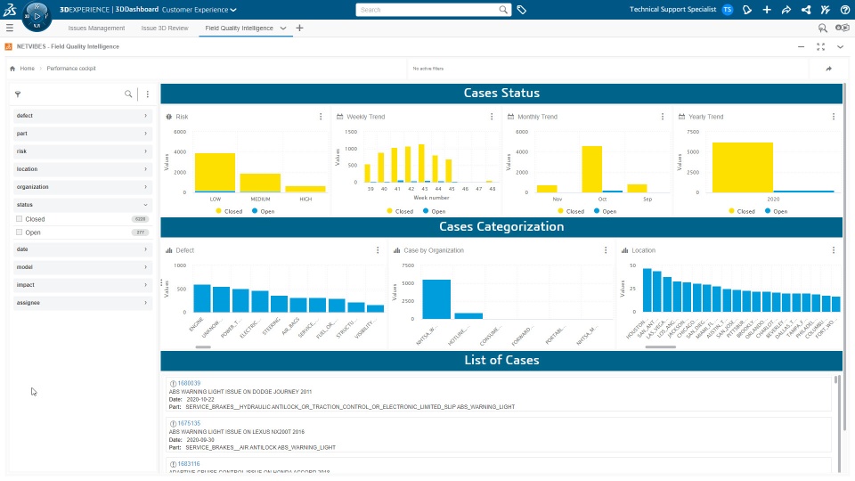
Task: Open Weekly Trend chart options menu
Action: pyautogui.click(x=492, y=117)
